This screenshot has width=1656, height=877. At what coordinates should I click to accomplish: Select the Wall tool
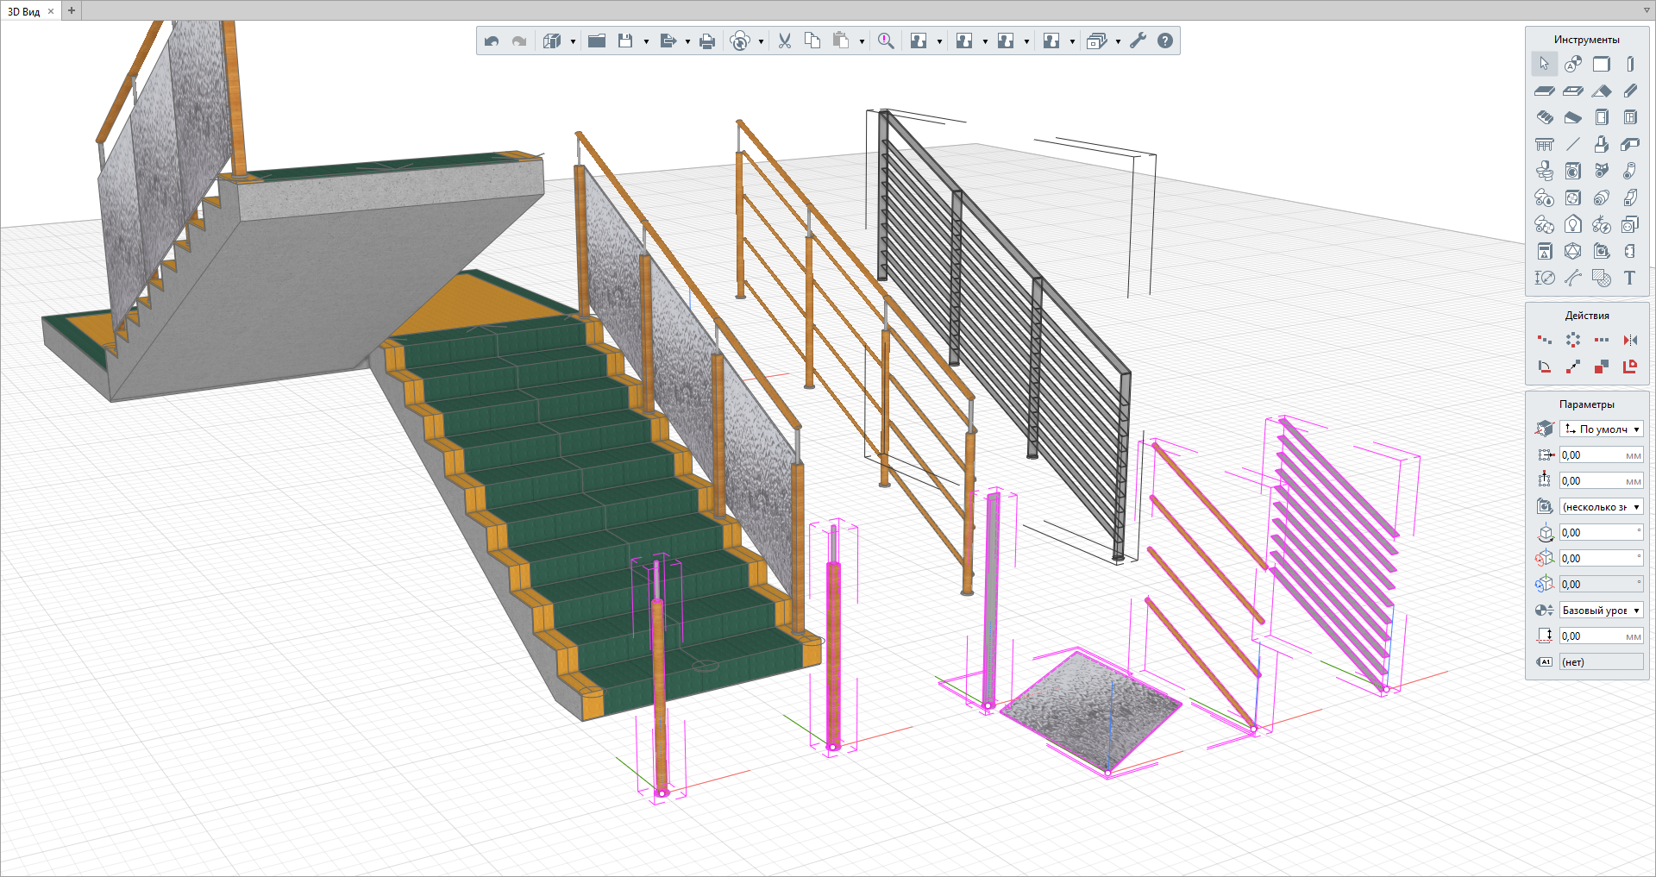(x=1602, y=64)
